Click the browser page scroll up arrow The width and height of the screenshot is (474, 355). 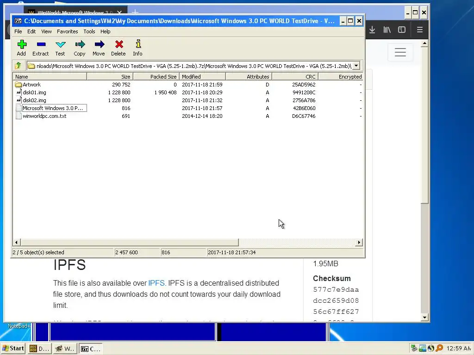tap(425, 43)
